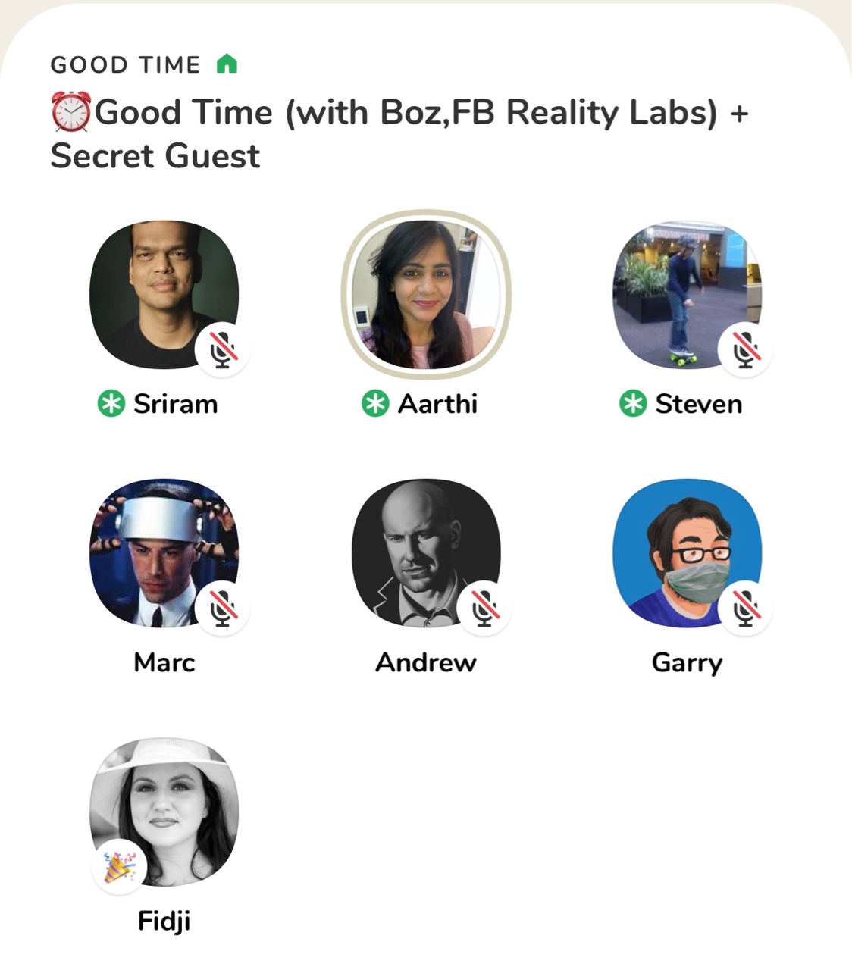
Task: Tap the GOOD TIME club name
Action: tap(126, 65)
